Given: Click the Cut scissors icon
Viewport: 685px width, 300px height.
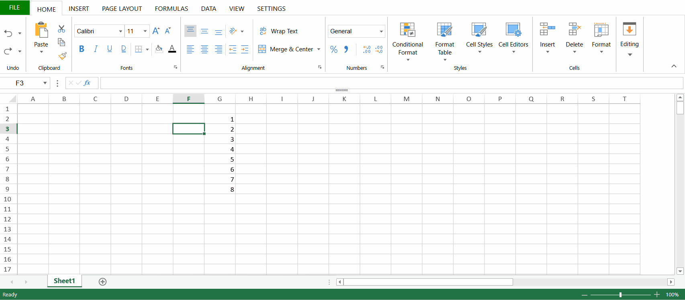Looking at the screenshot, I should [x=61, y=29].
